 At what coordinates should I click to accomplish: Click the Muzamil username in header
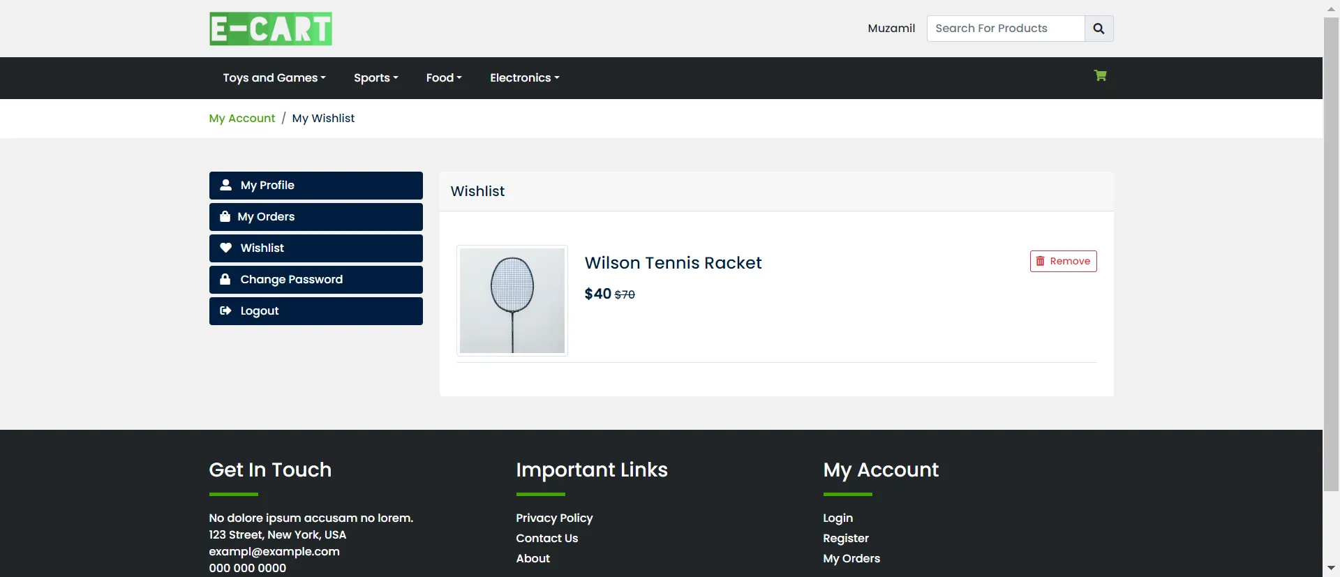891,29
